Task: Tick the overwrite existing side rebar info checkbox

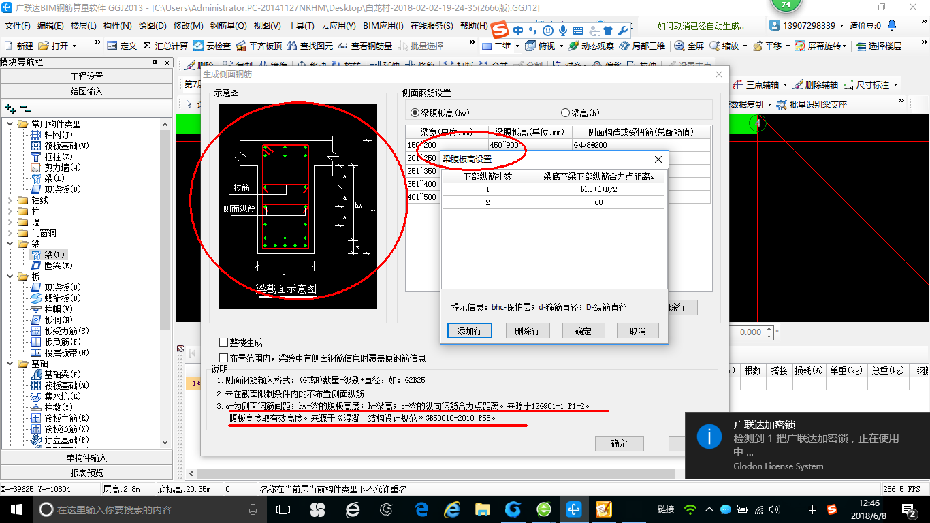Action: coord(223,358)
